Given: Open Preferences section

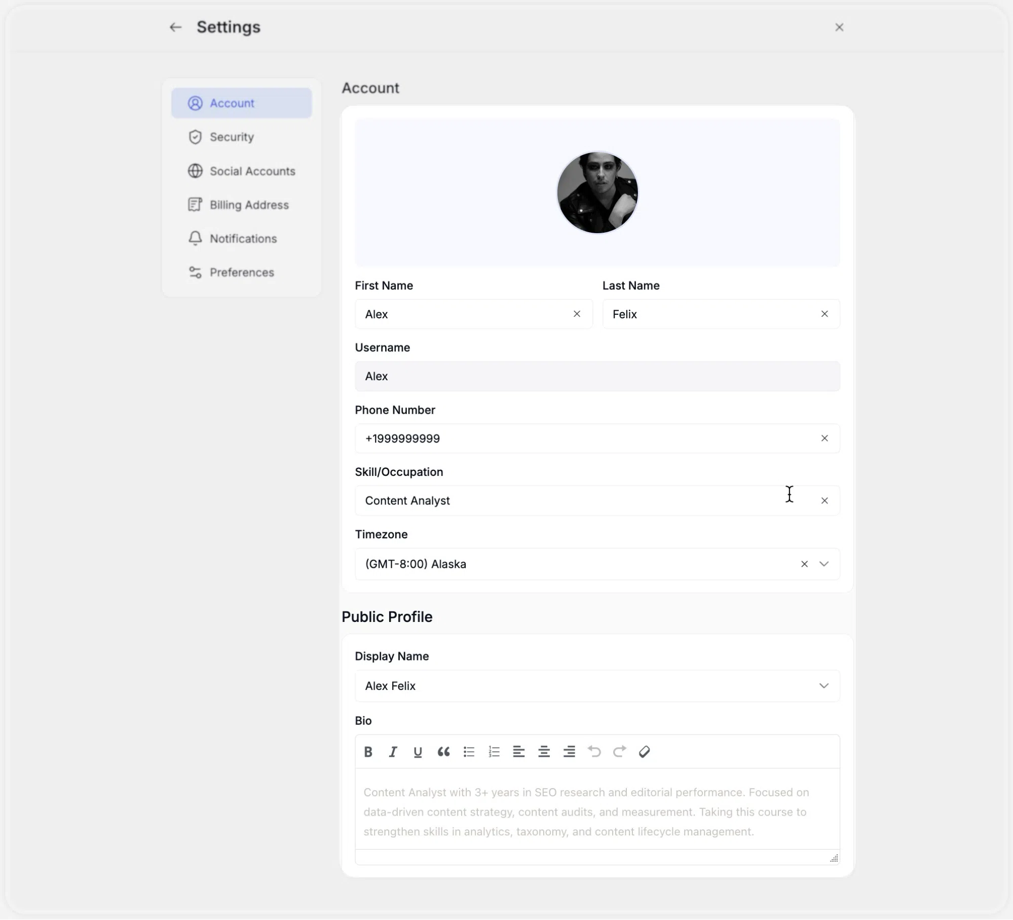Looking at the screenshot, I should pyautogui.click(x=241, y=272).
